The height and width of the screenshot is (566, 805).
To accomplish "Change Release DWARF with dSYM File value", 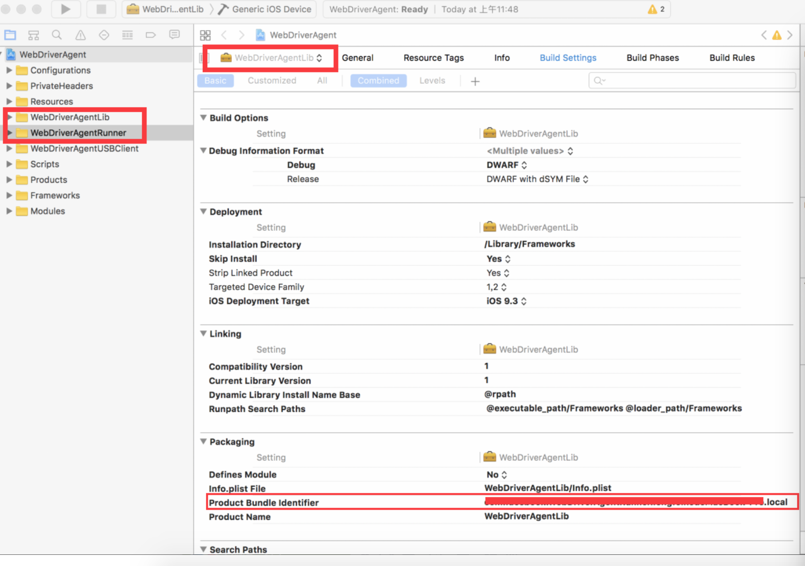I will (538, 179).
